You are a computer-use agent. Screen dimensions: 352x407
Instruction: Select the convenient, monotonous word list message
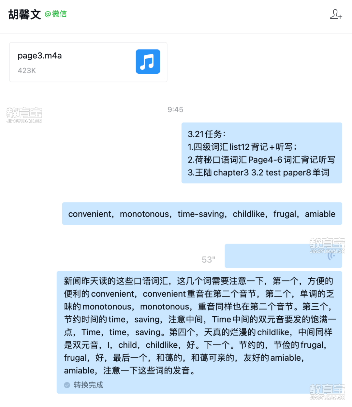(202, 214)
